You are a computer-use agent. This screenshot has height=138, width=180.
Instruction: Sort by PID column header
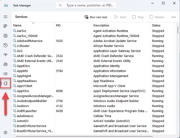click(x=59, y=25)
